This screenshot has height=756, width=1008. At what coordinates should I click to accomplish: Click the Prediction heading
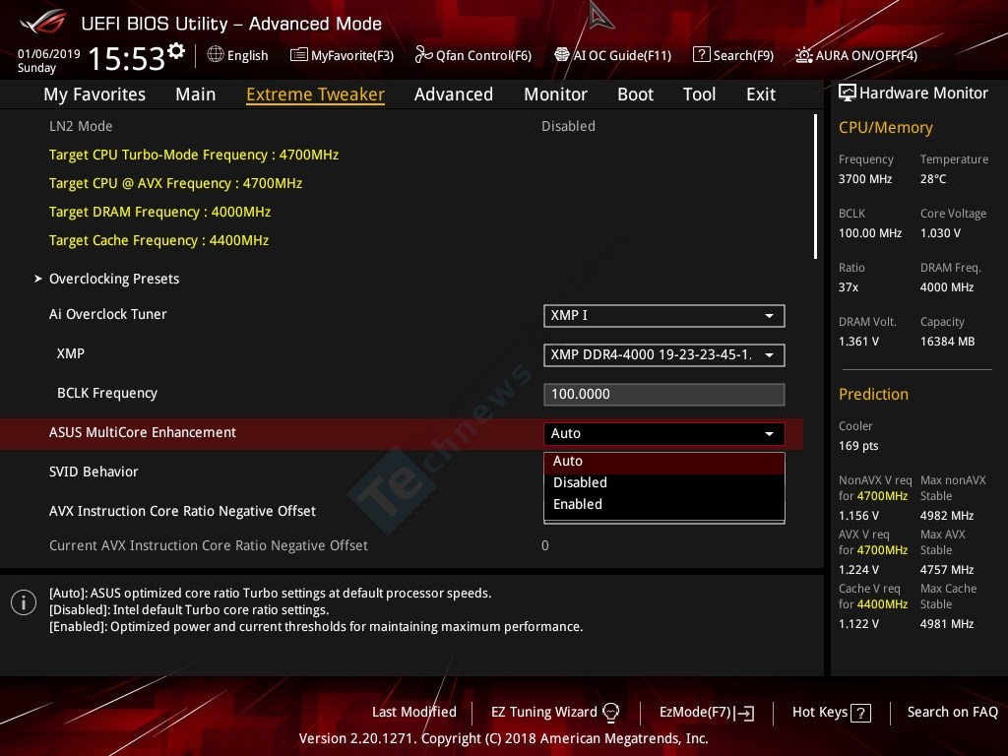click(873, 394)
